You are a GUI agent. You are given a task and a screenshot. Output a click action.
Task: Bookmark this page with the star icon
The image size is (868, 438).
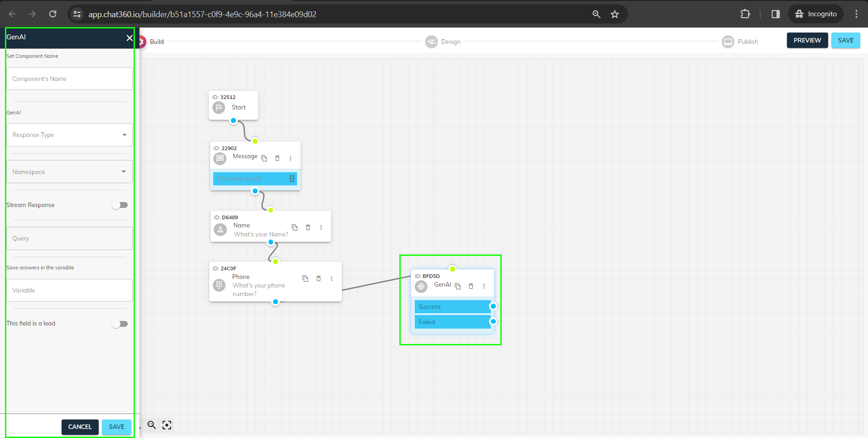(614, 14)
